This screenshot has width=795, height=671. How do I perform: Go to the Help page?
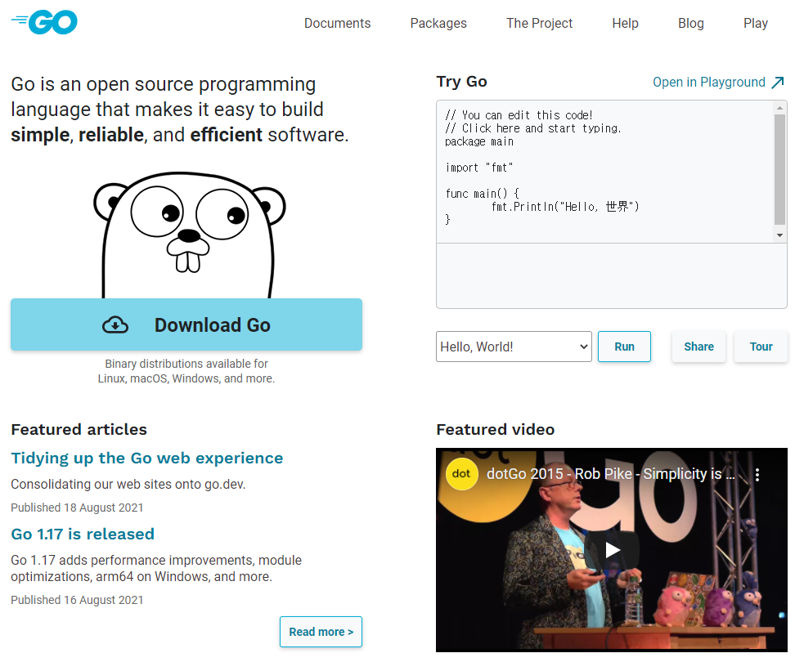point(625,24)
